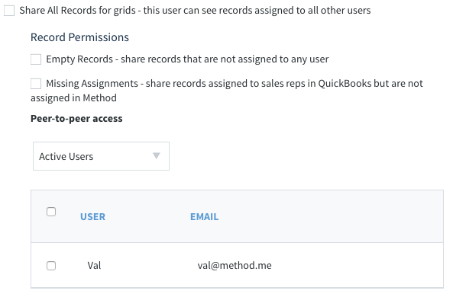
Task: Click the Active Users text in combo box
Action: click(x=66, y=156)
